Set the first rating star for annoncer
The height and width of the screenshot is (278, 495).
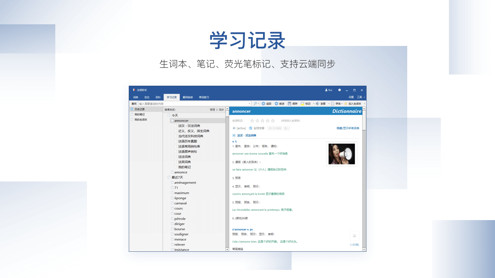(252, 120)
